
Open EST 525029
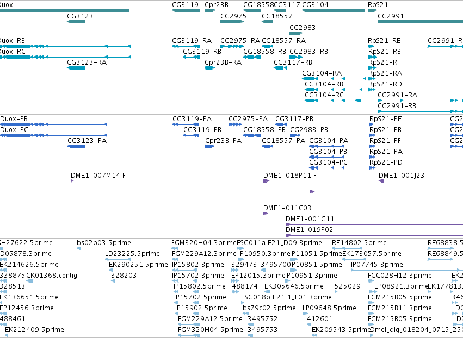348,287
